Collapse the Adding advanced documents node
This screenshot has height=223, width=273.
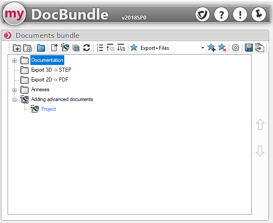15,100
